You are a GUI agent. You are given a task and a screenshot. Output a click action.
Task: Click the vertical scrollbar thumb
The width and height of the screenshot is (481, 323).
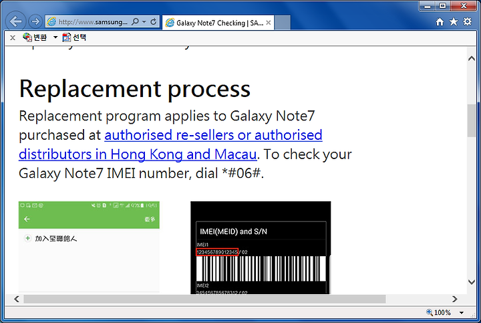(472, 120)
